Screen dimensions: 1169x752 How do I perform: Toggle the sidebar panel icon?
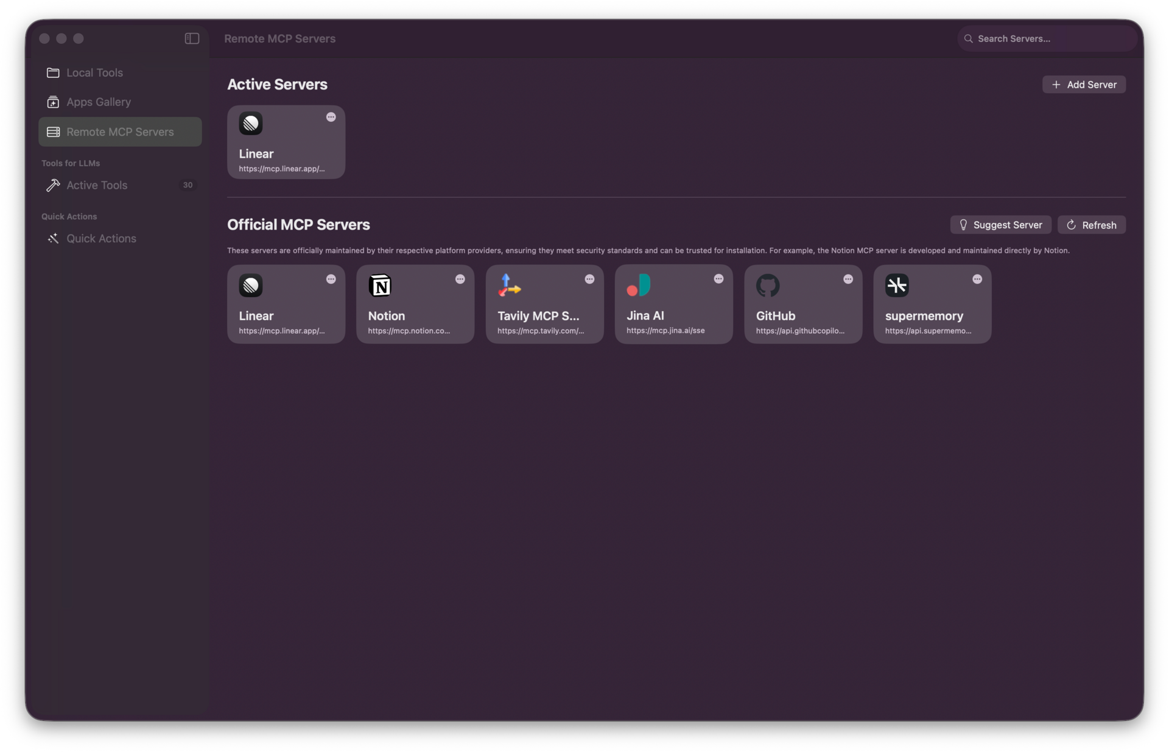192,38
